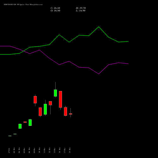Click the 11 Mar date label
This screenshot has height=158, width=158.
click(45, 150)
